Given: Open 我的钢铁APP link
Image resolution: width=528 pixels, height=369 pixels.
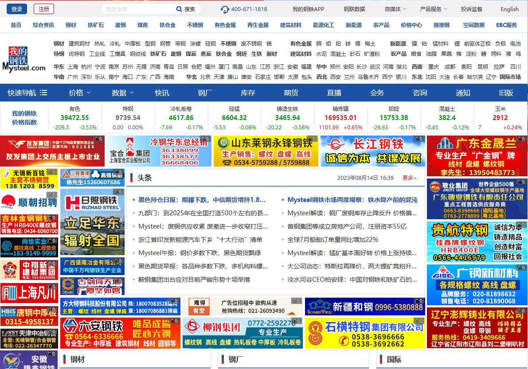Looking at the screenshot, I should (x=308, y=9).
